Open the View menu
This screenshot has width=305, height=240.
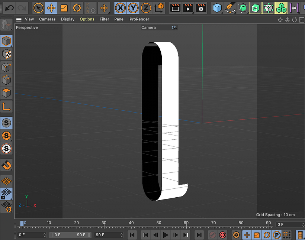point(29,19)
